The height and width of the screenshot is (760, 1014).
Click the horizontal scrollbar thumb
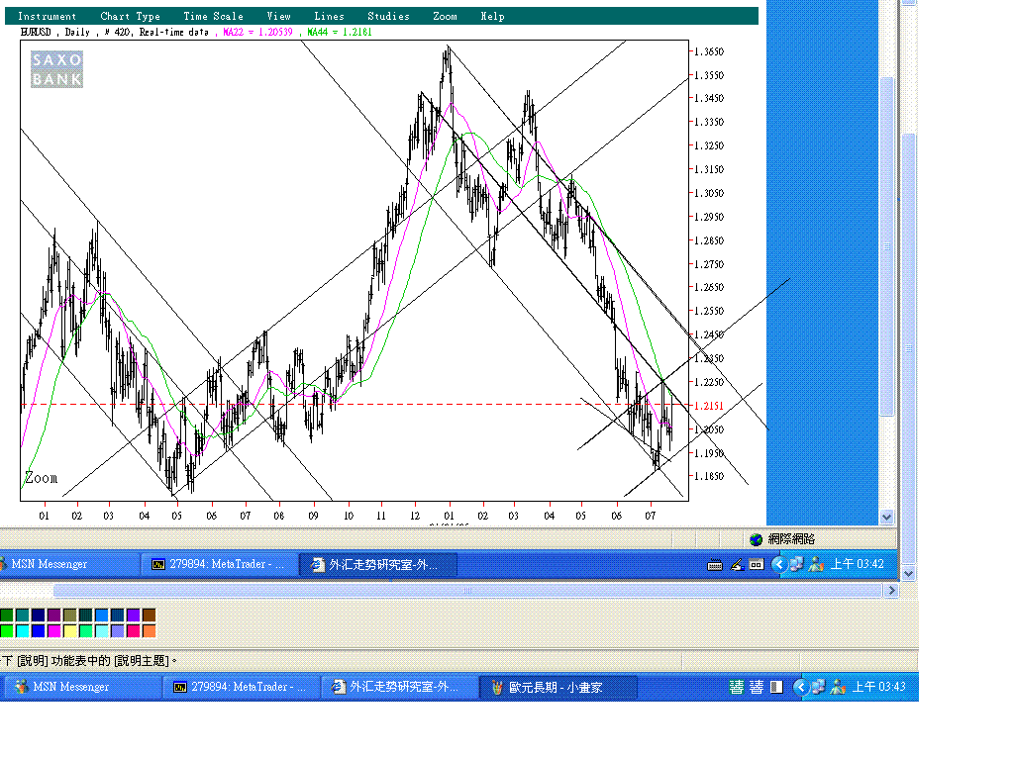[467, 590]
